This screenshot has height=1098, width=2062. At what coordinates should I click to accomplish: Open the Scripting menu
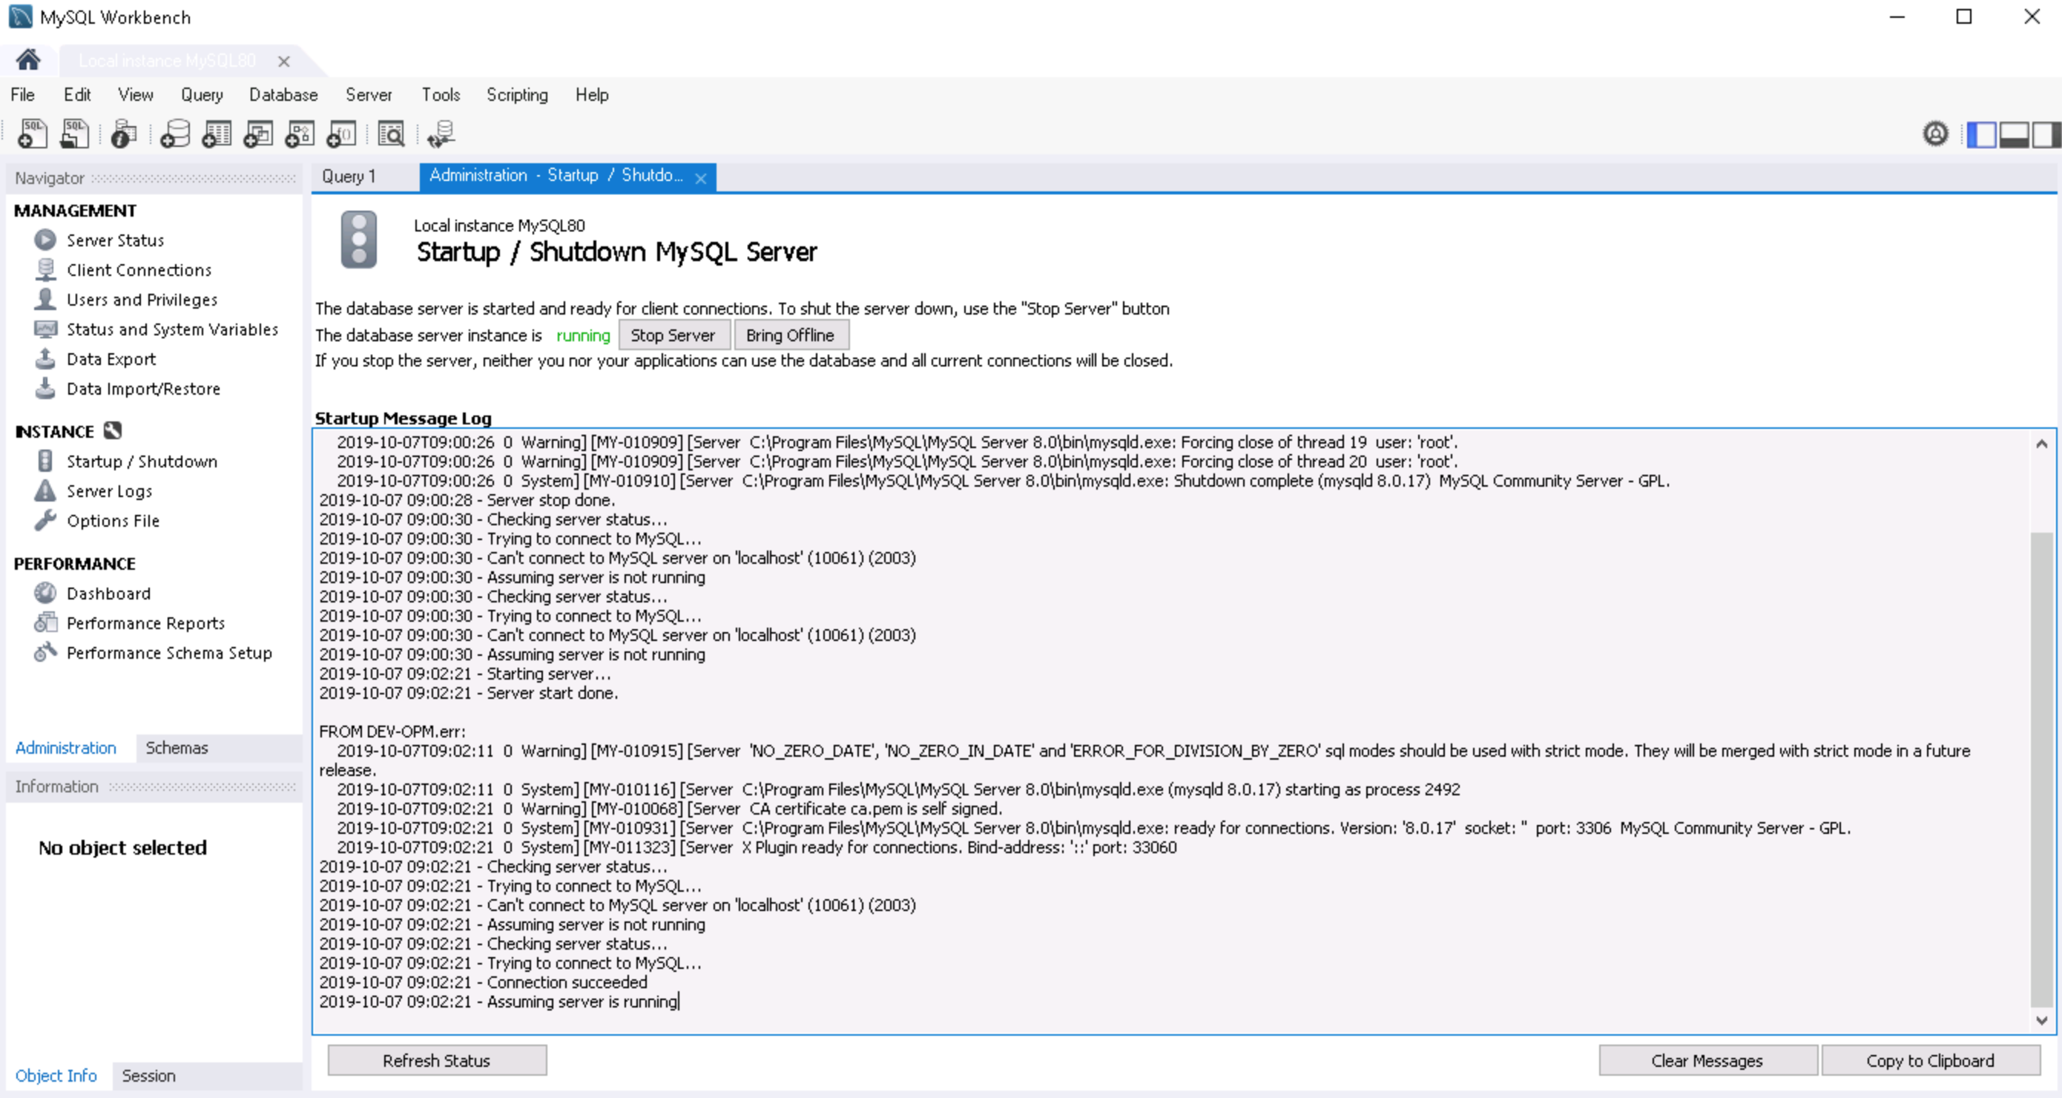517,94
